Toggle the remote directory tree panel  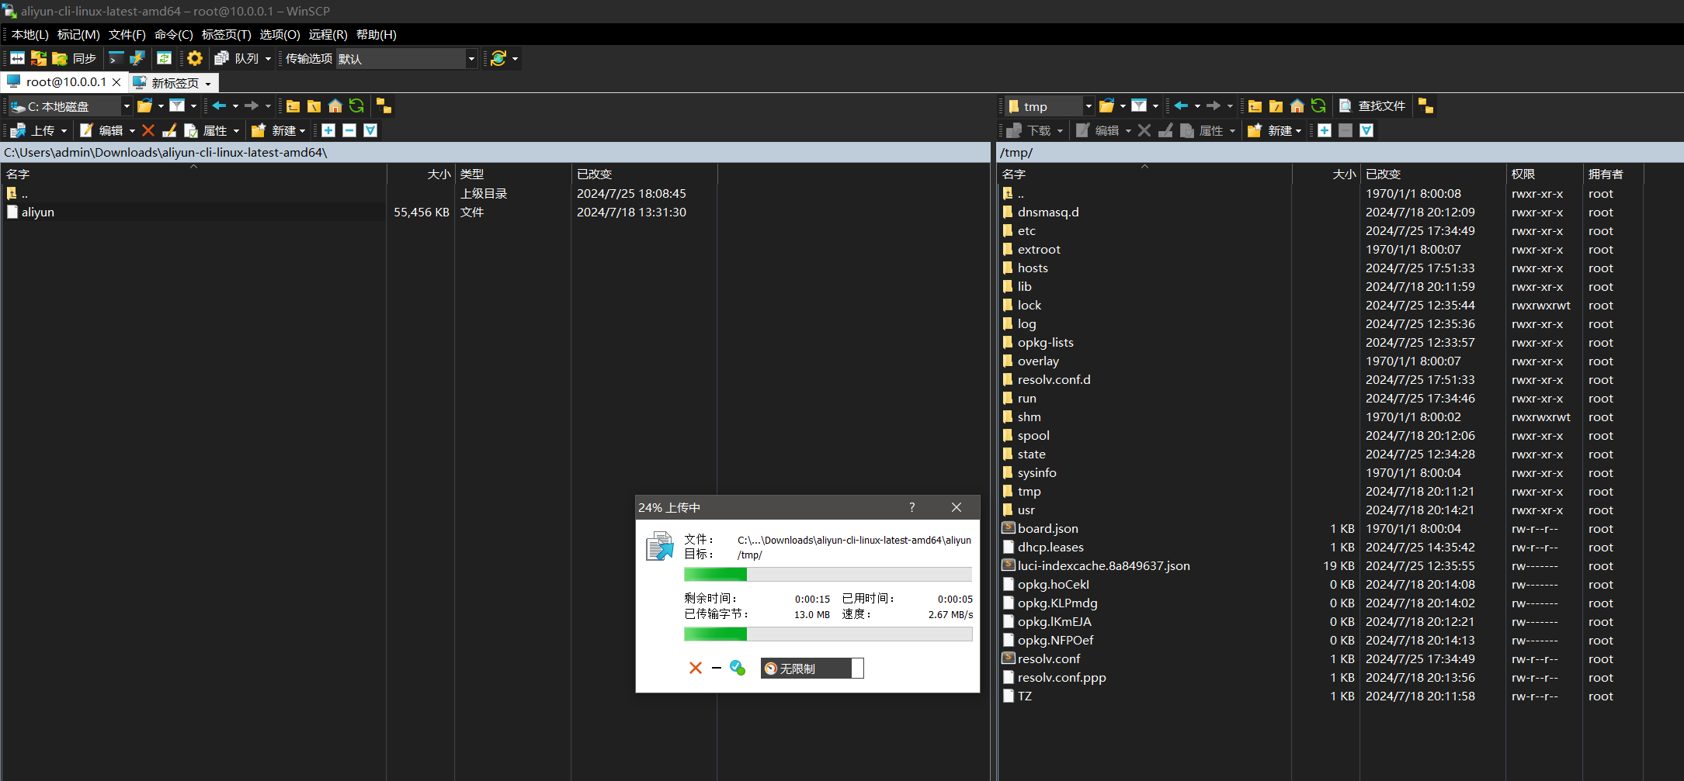pyautogui.click(x=1425, y=106)
